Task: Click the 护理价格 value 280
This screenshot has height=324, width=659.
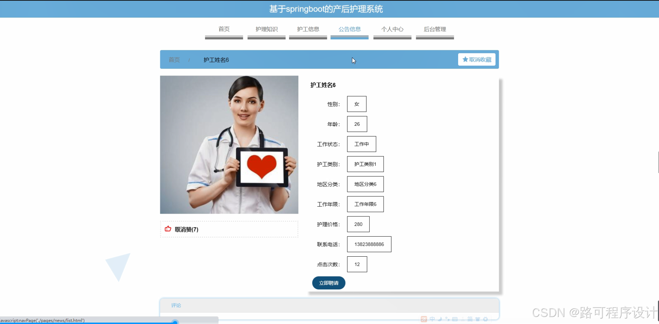Action: [x=358, y=224]
